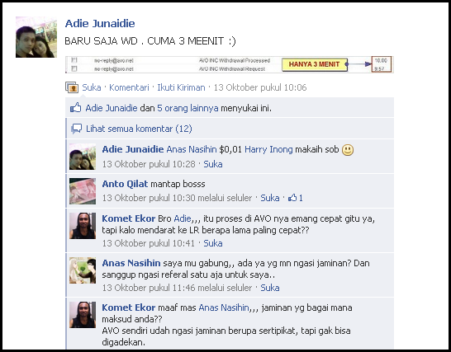The width and height of the screenshot is (451, 352).
Task: Like the post with the Suka link
Action: pos(92,87)
